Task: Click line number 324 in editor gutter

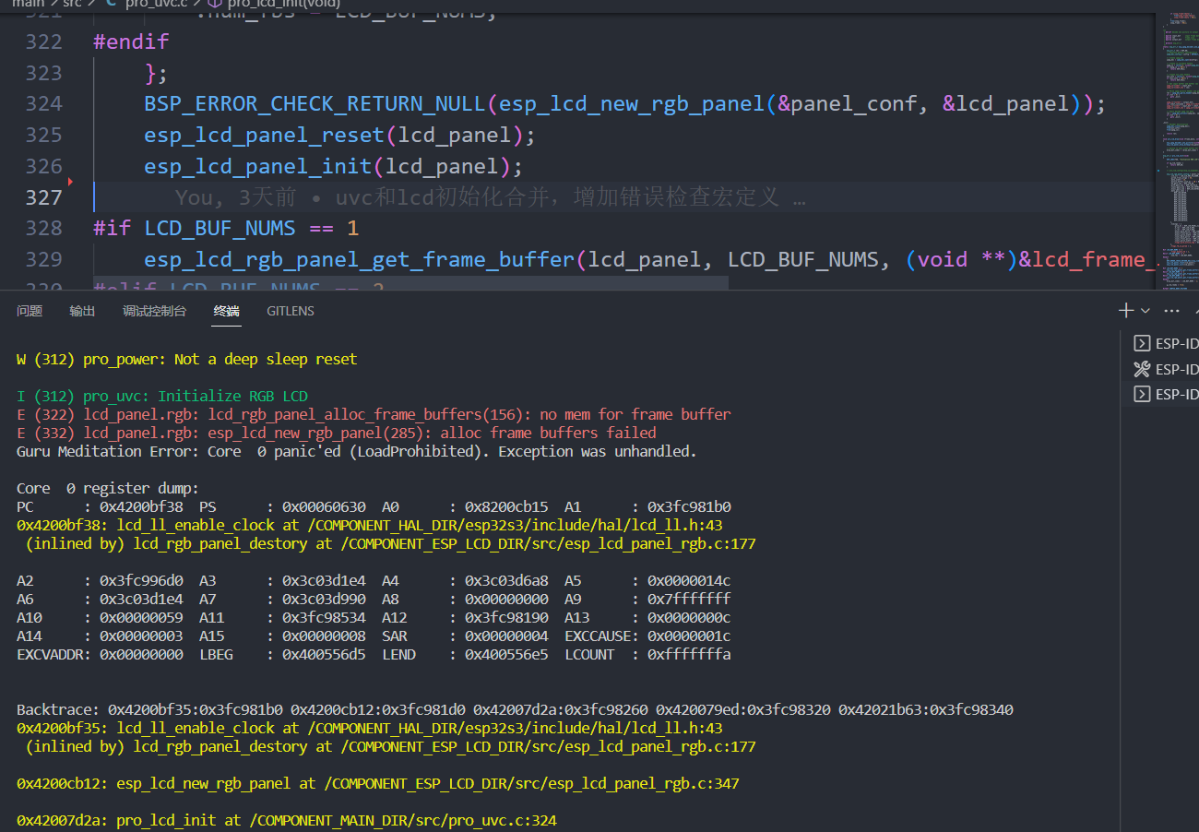Action: tap(43, 103)
